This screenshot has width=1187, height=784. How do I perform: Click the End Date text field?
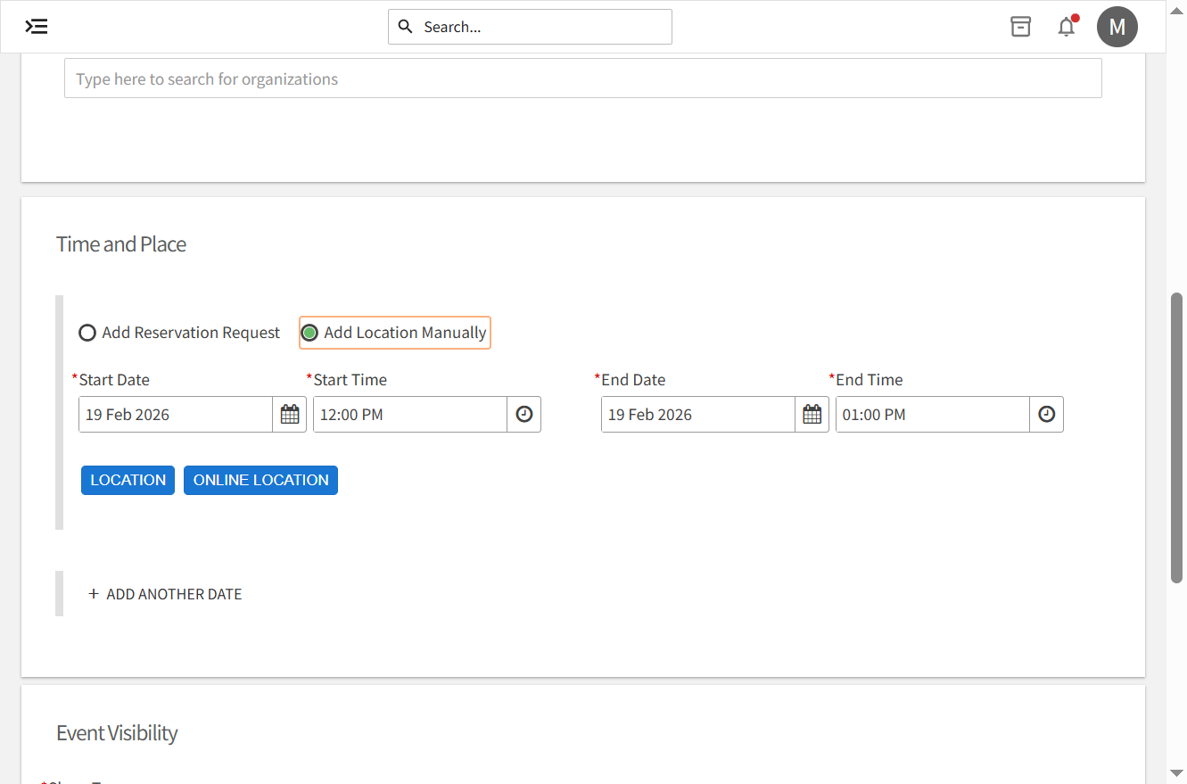tap(698, 415)
